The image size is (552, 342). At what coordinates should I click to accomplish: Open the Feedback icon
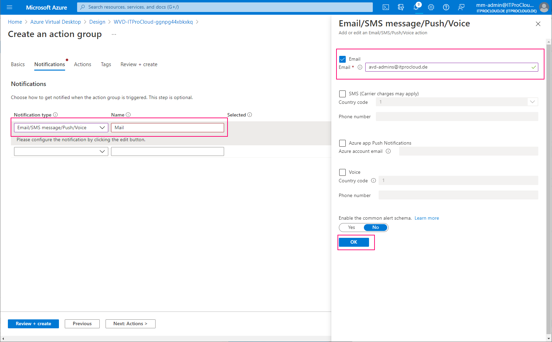click(461, 7)
